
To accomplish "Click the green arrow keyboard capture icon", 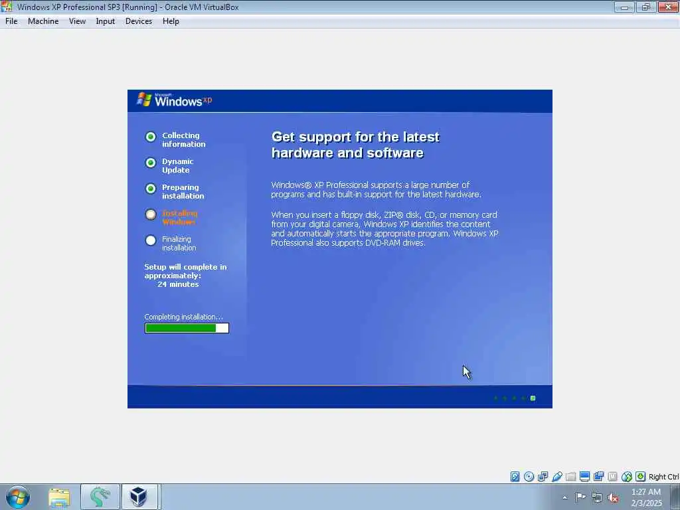I will 641,477.
